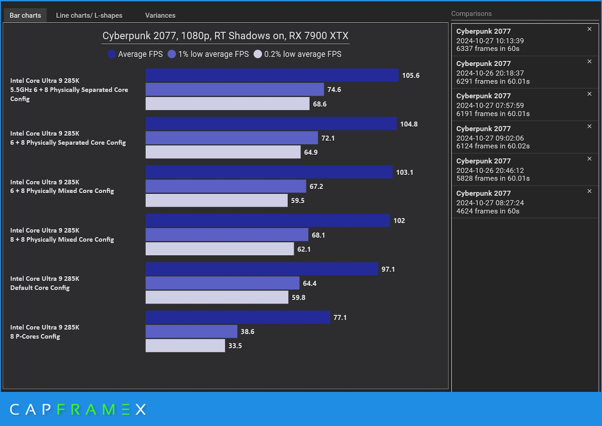Toggle the 1% low average FPS legend dot
602x426 pixels.
click(172, 54)
